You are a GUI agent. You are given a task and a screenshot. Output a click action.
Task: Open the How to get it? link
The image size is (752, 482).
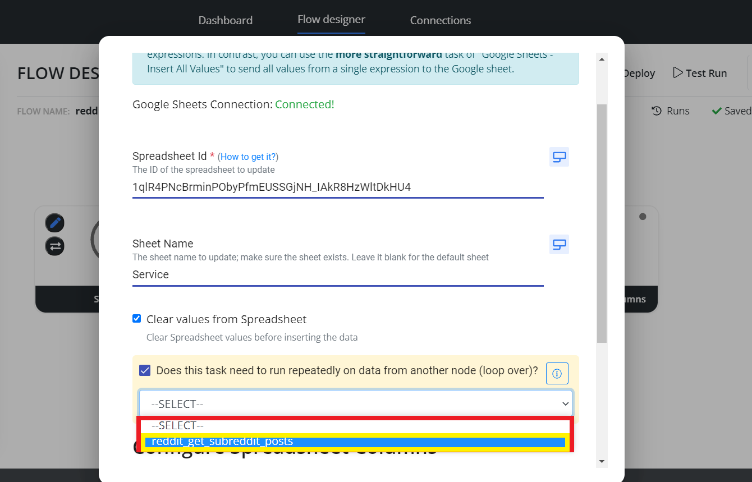(248, 157)
